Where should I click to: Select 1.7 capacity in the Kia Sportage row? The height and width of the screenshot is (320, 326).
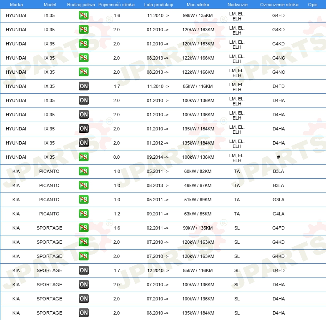117,270
